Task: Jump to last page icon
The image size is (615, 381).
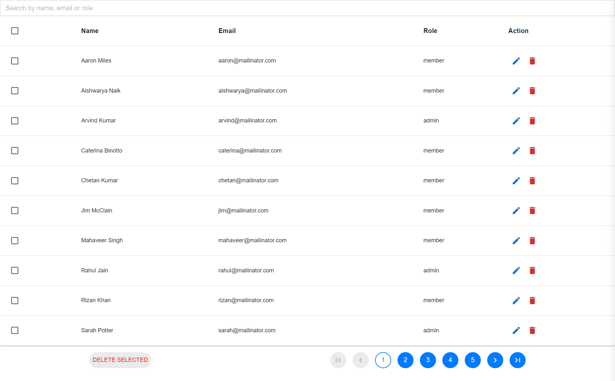Action: (x=517, y=360)
